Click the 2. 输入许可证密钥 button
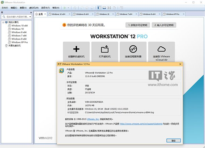 point(164,25)
